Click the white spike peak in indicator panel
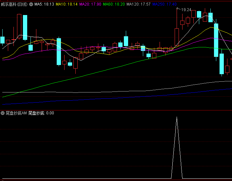 [x=177, y=117]
